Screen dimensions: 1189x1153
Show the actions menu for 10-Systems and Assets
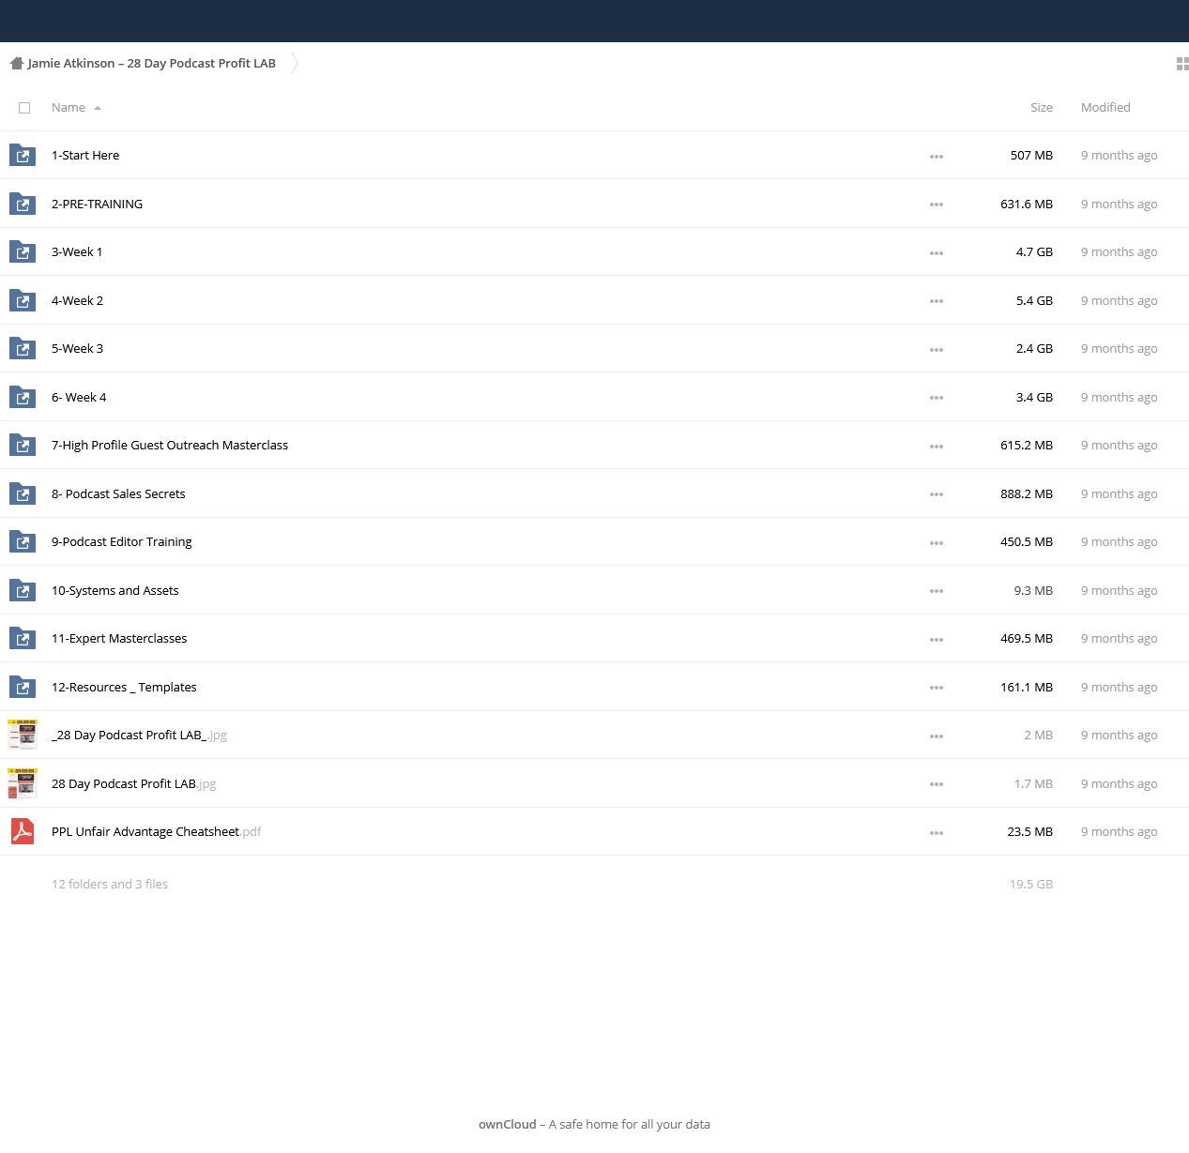(937, 591)
